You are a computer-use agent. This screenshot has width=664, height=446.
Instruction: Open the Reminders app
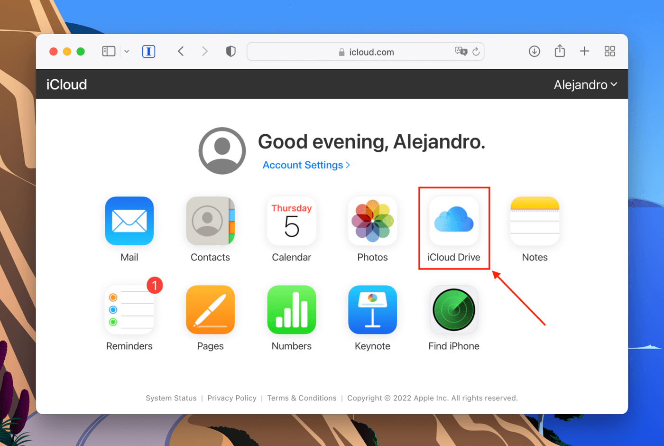(x=129, y=310)
